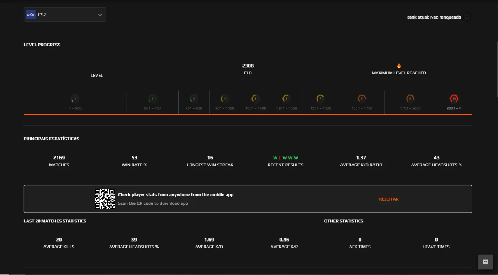Click the level 8 skill icon
Viewport: 498px width, 275px height.
(x=362, y=99)
